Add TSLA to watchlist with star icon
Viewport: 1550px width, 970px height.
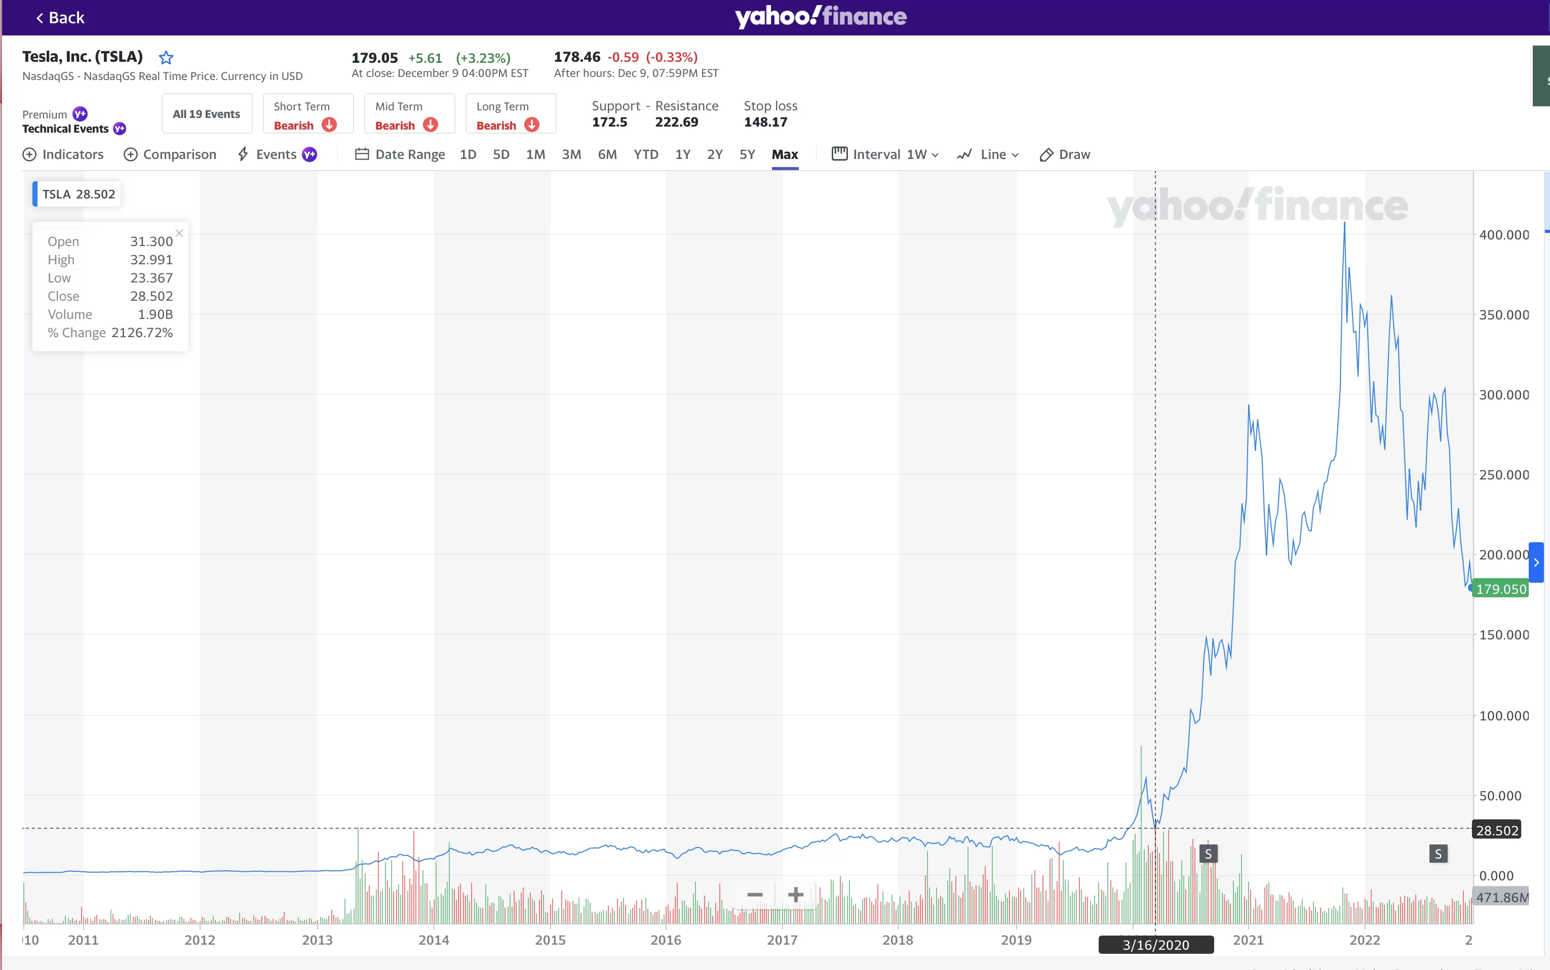pyautogui.click(x=166, y=58)
